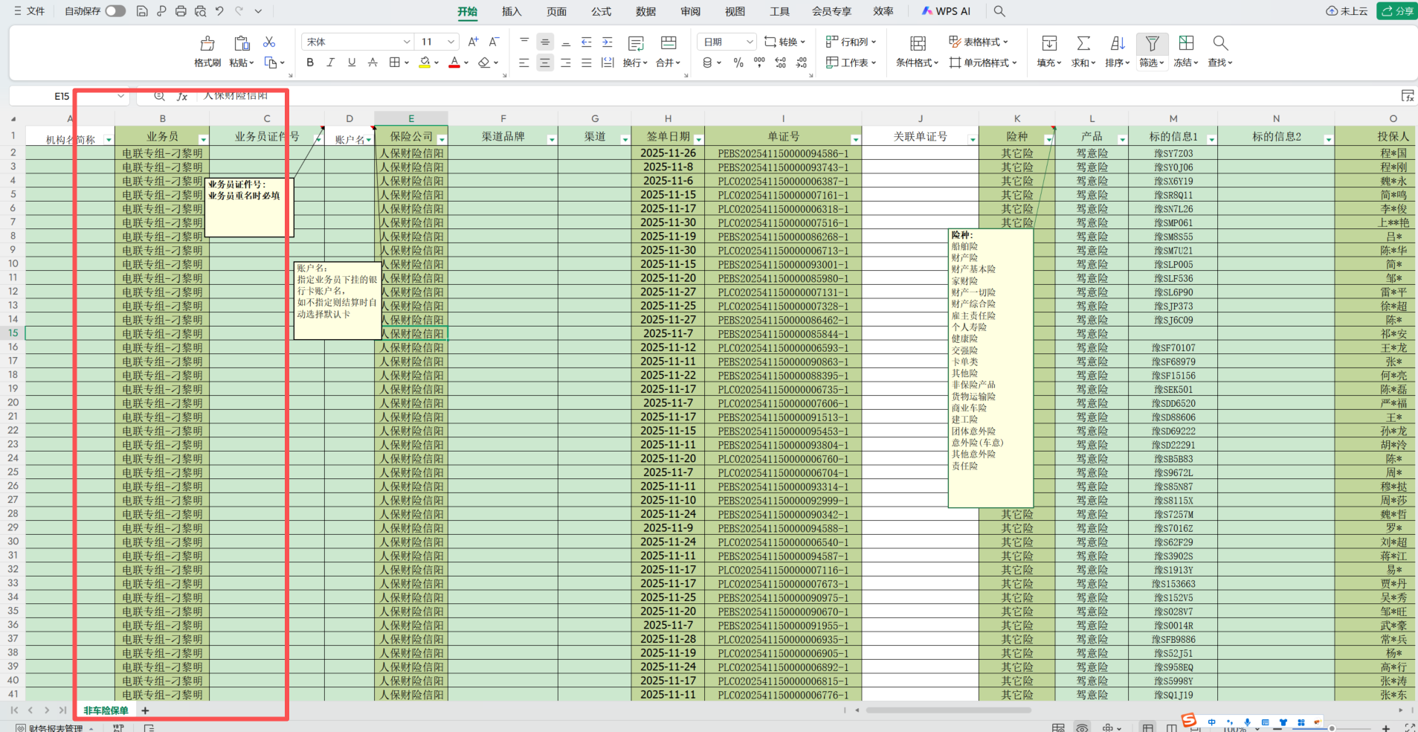Open the font name dropdown showing 宋体
Image resolution: width=1418 pixels, height=732 pixels.
pyautogui.click(x=407, y=42)
